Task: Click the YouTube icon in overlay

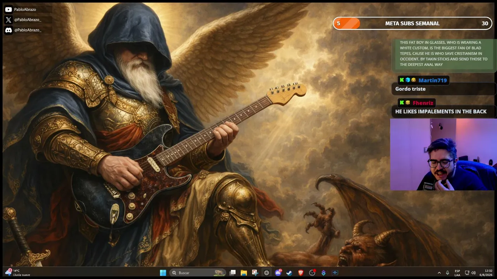Action: pos(8,9)
